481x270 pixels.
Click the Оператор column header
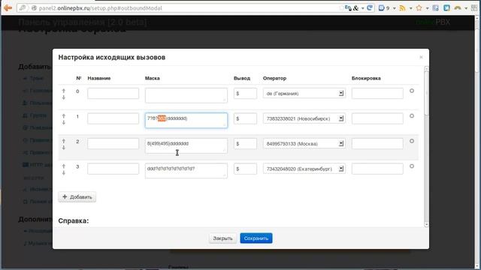pos(274,78)
